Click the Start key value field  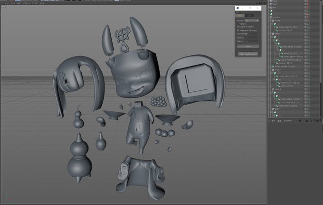(x=252, y=38)
